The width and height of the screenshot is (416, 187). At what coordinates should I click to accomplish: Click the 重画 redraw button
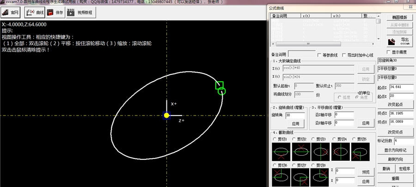(395, 178)
